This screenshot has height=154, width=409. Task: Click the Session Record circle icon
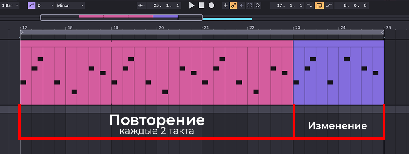tap(257, 5)
